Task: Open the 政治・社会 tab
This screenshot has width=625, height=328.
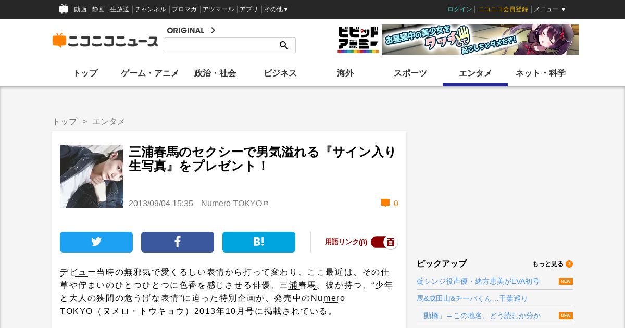Action: (215, 73)
